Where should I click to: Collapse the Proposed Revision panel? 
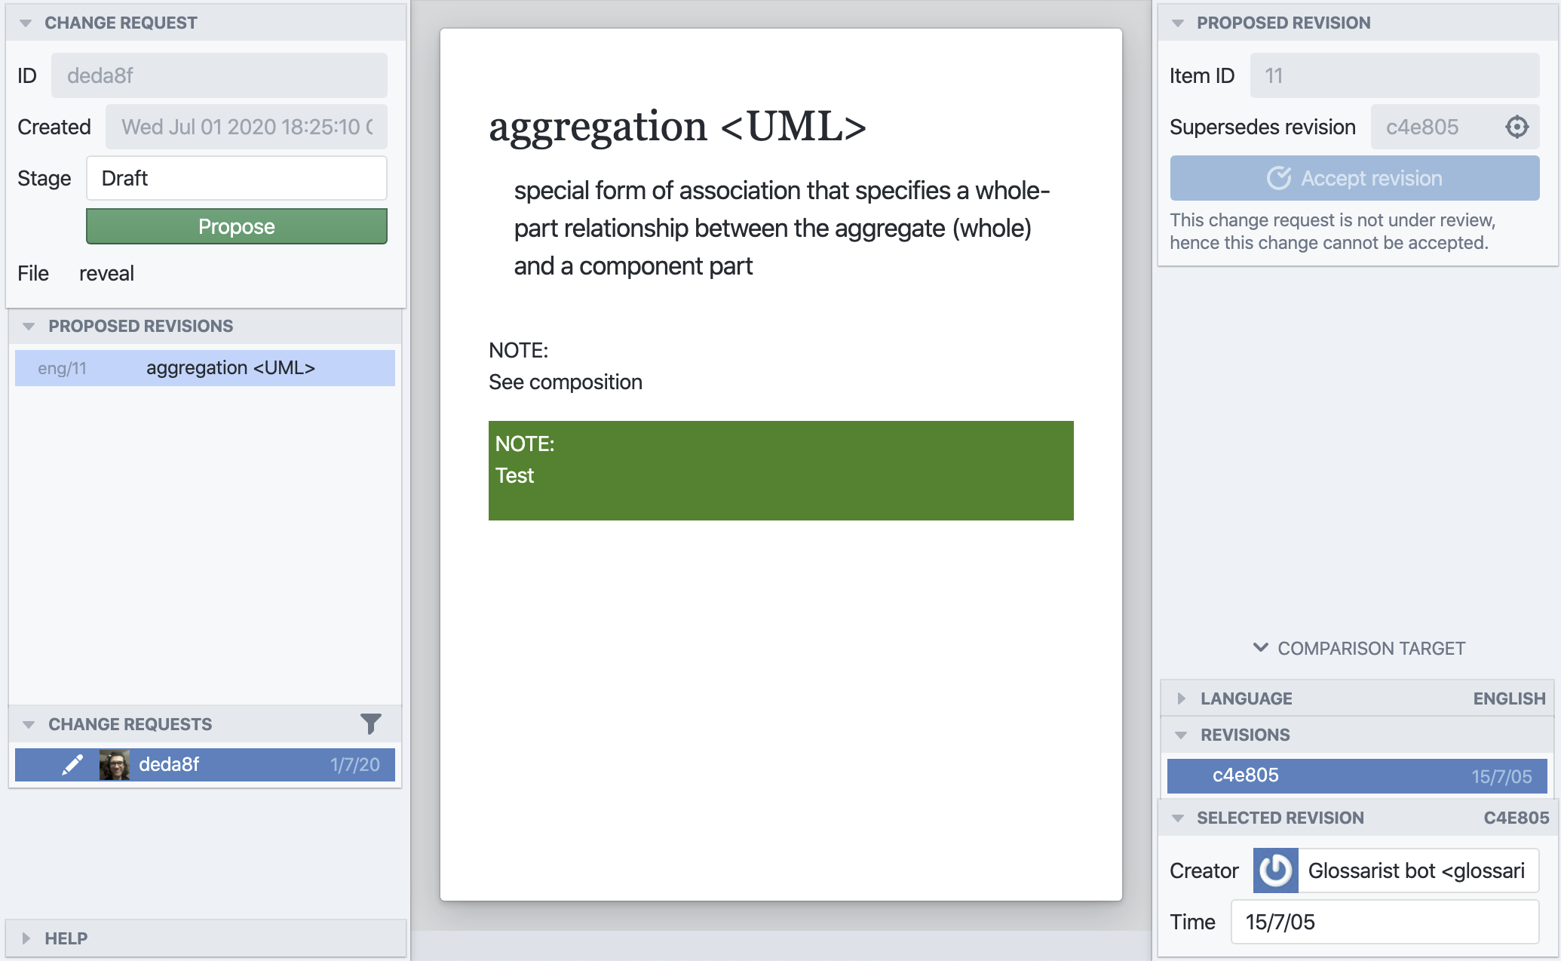[x=1178, y=23]
